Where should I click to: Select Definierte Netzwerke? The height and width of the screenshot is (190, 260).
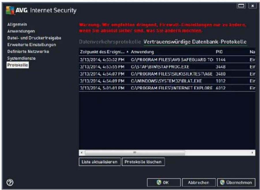(x=28, y=52)
